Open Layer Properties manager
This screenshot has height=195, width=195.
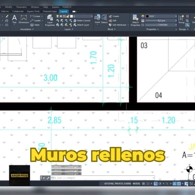coord(50,20)
